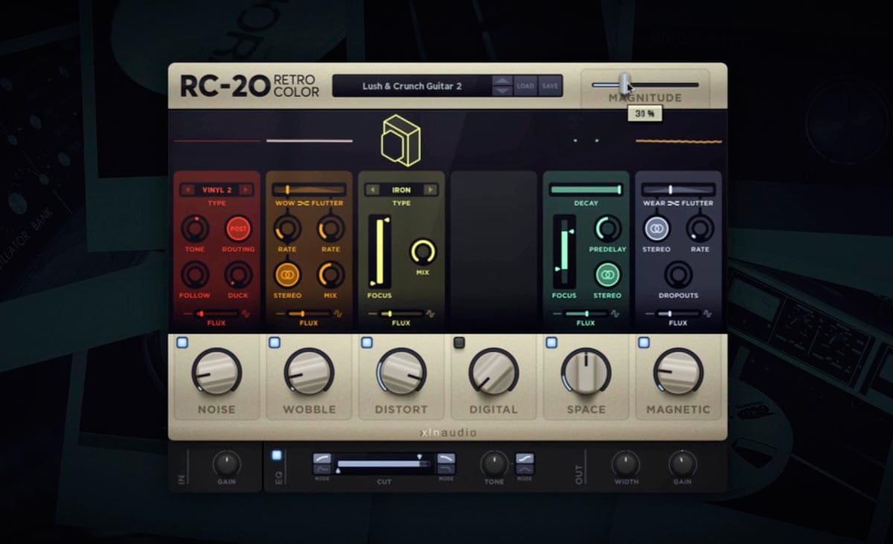The image size is (893, 544).
Task: Click the Wow RATE knob in Wobble
Action: pos(287,228)
